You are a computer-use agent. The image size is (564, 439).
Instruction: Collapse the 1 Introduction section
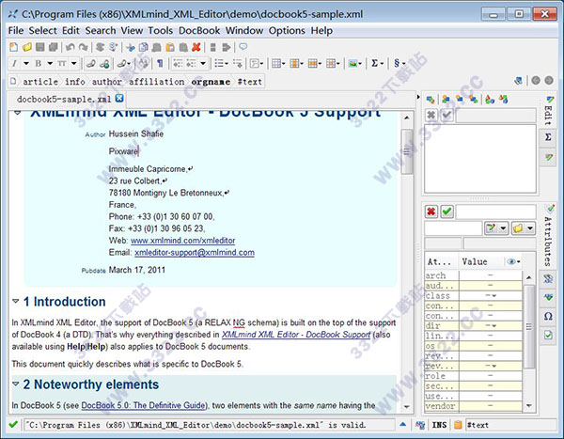tap(15, 301)
